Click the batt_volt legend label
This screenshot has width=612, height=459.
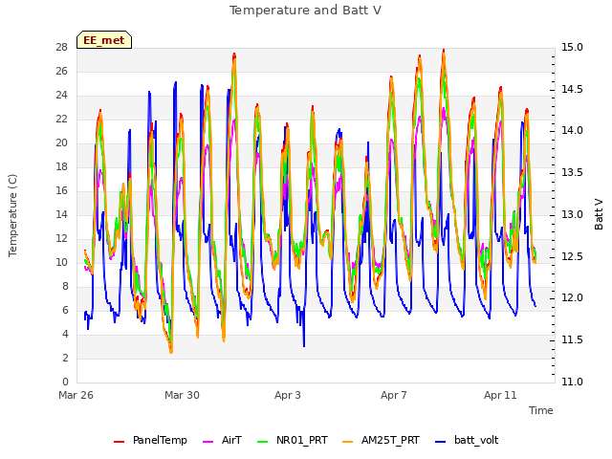click(476, 440)
